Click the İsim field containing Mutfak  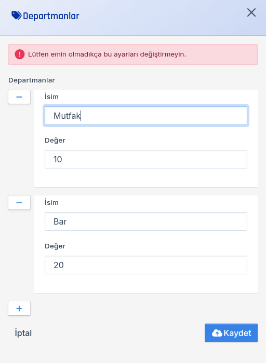[146, 116]
